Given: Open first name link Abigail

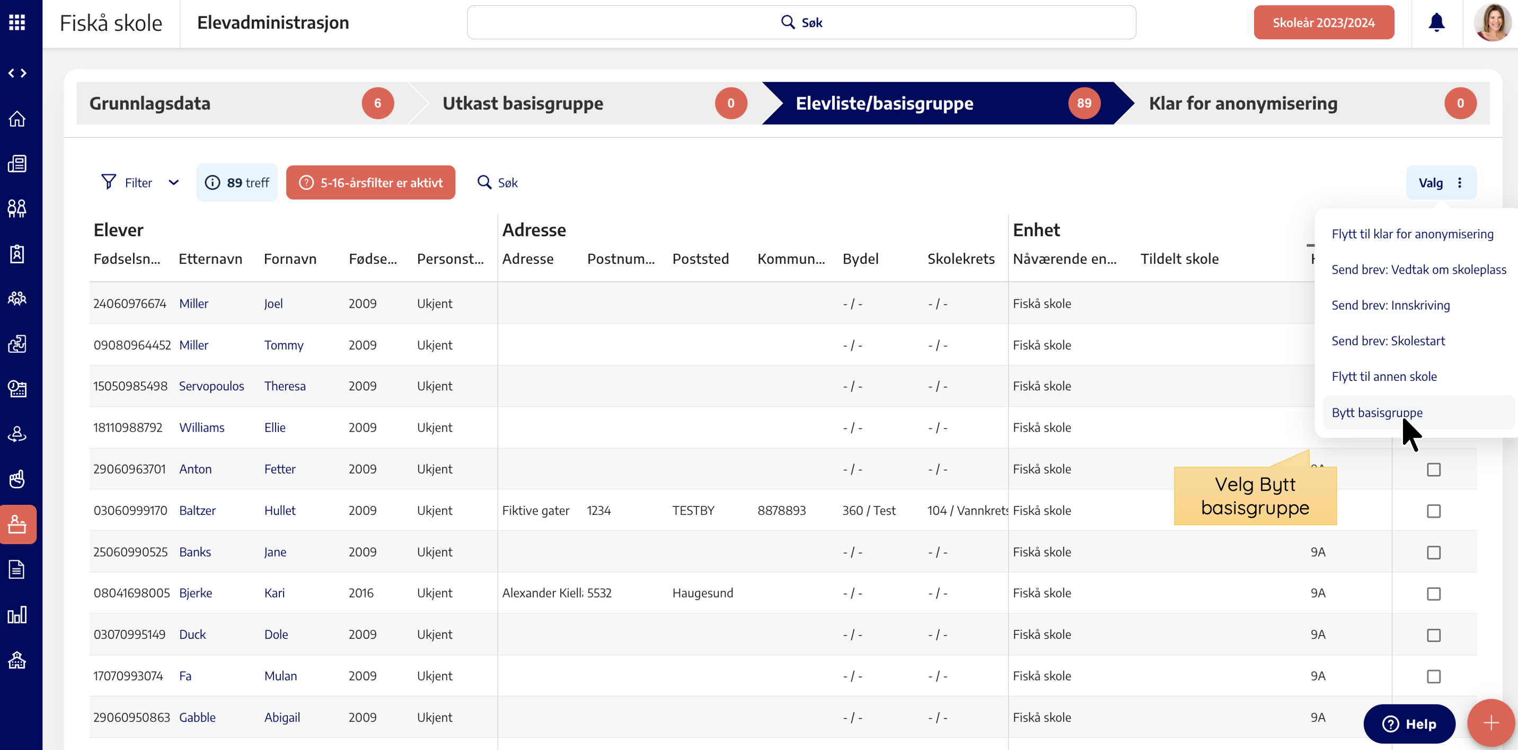Looking at the screenshot, I should click(x=281, y=717).
